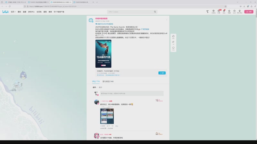
Task: Switch to the 评论 774 tab
Action: [96, 81]
